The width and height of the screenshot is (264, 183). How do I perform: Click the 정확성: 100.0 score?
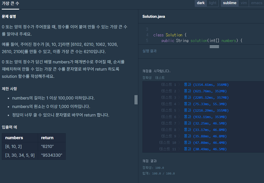[153, 168]
